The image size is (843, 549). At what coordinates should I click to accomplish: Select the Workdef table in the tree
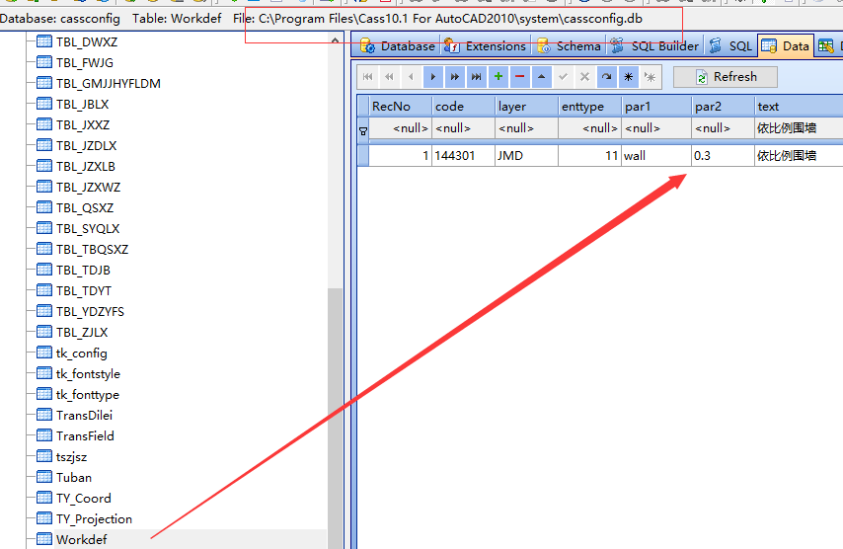click(x=81, y=539)
